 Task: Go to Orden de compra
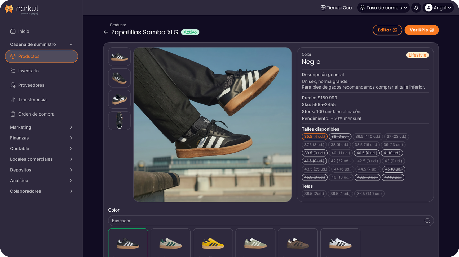pyautogui.click(x=36, y=114)
